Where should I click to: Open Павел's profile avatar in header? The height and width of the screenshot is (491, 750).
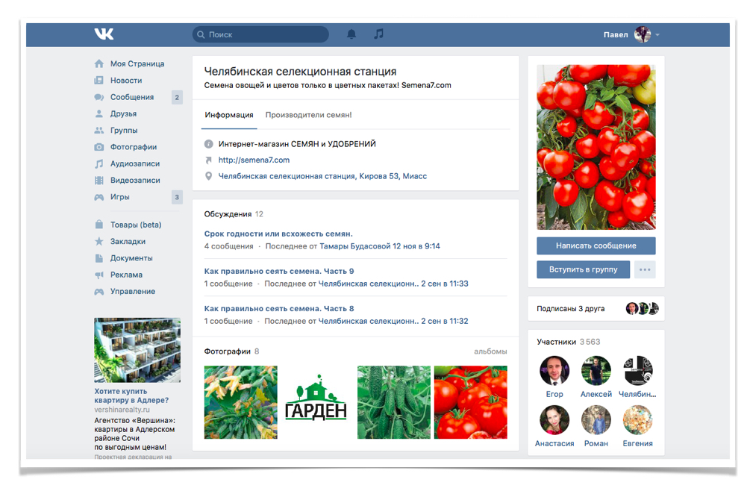click(643, 34)
